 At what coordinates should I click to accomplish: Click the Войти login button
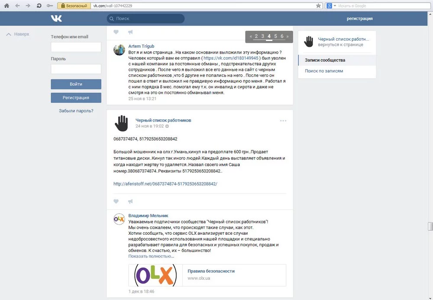click(x=76, y=84)
